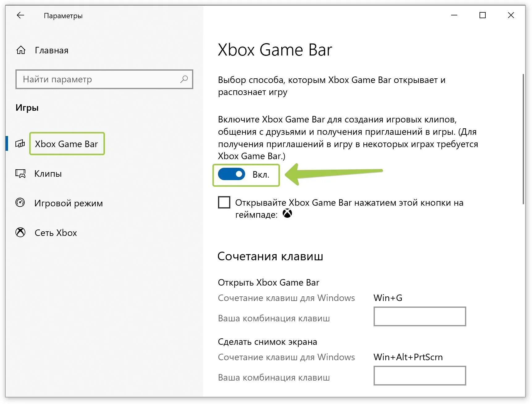Viewport: 532px width, 404px height.
Task: Select the Xbox Game Bar sidebar icon
Action: click(x=20, y=144)
